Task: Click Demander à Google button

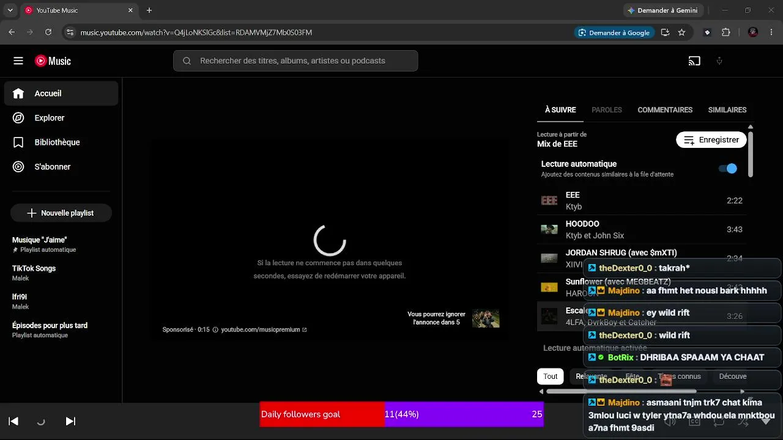Action: coord(614,32)
